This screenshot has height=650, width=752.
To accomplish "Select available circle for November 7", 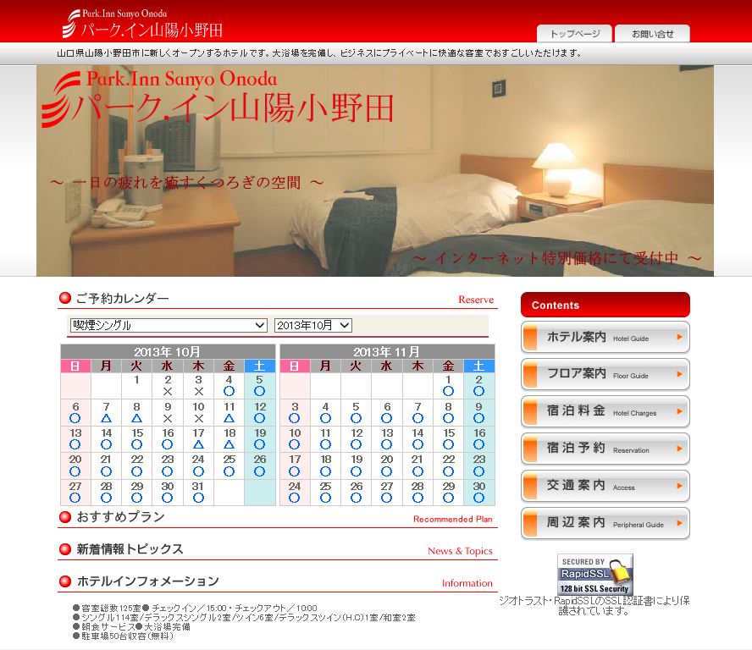I will 417,418.
